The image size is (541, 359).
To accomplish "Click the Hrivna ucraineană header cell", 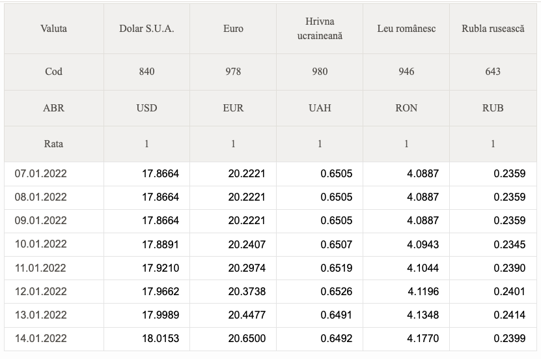I will 320,29.
